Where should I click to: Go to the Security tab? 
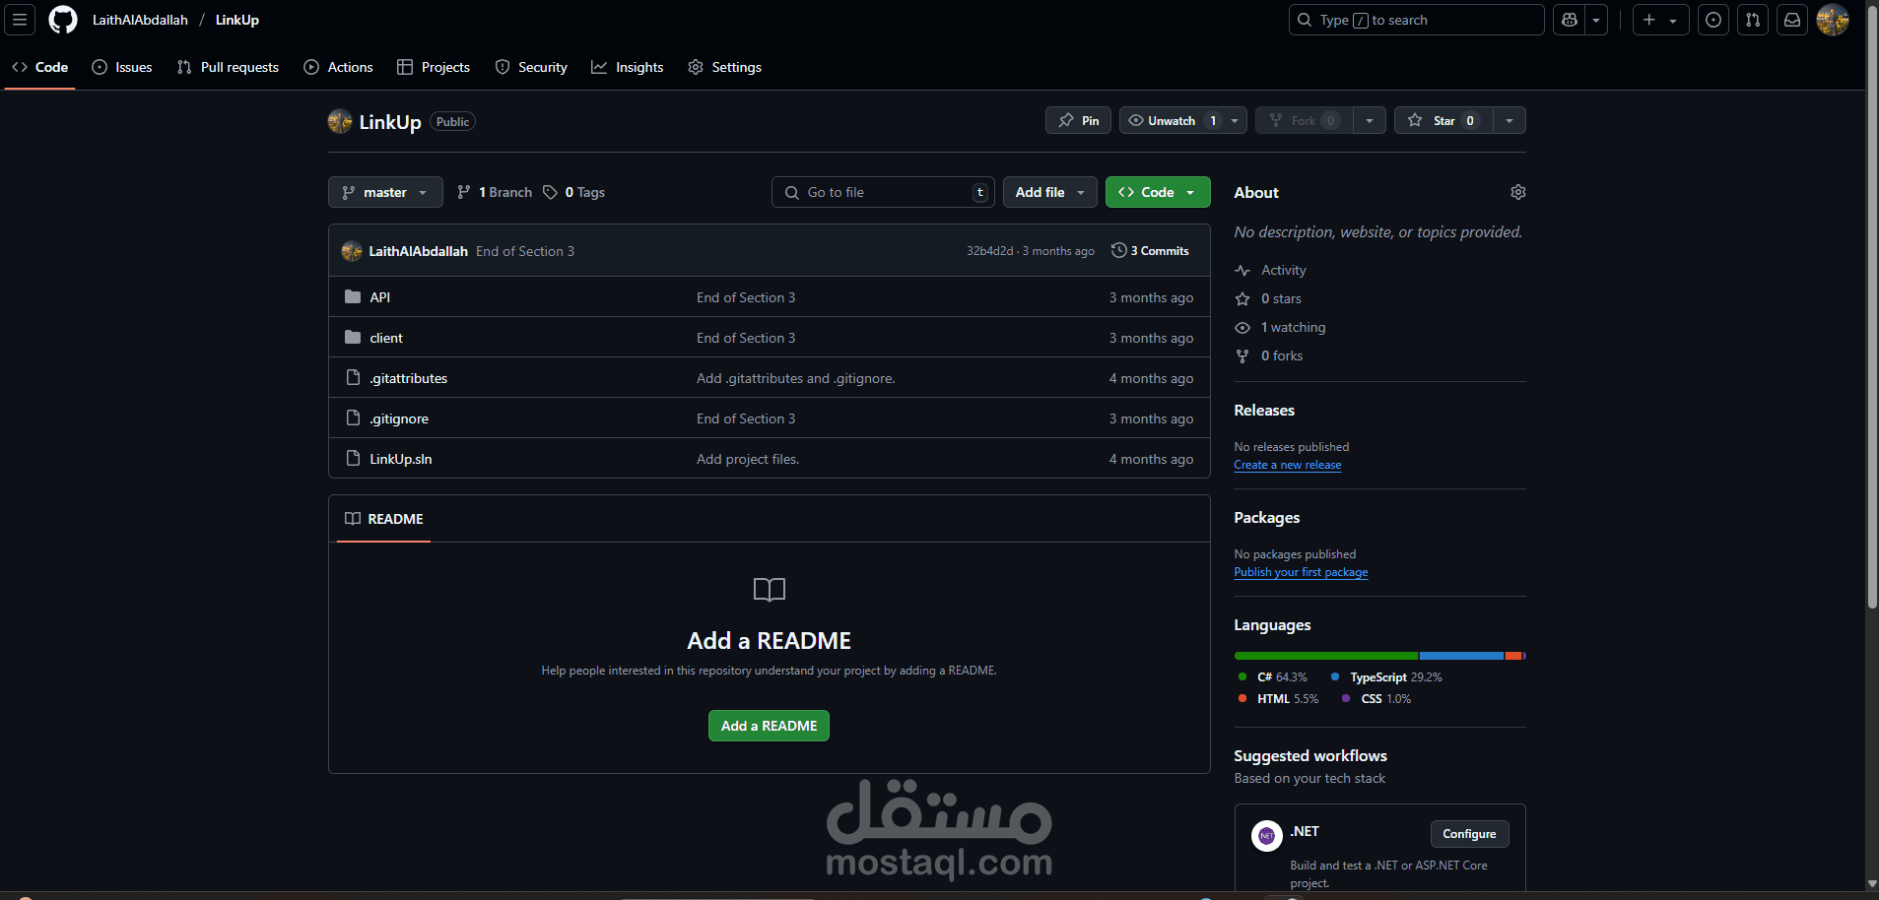[531, 67]
